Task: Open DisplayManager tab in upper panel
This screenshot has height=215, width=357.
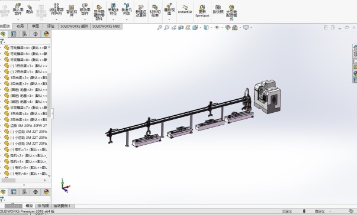Action: pyautogui.click(x=46, y=34)
